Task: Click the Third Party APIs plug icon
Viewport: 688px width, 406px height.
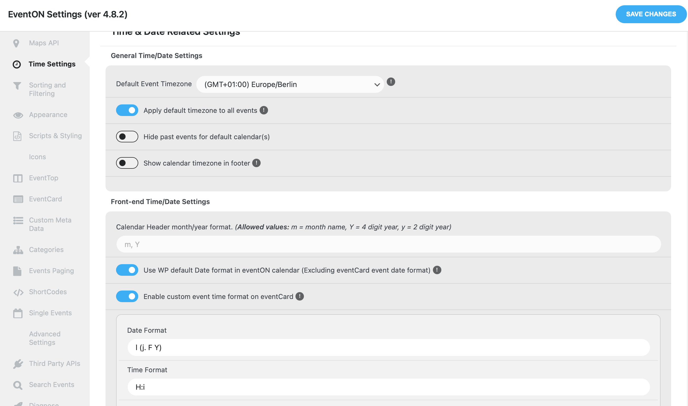Action: [18, 364]
